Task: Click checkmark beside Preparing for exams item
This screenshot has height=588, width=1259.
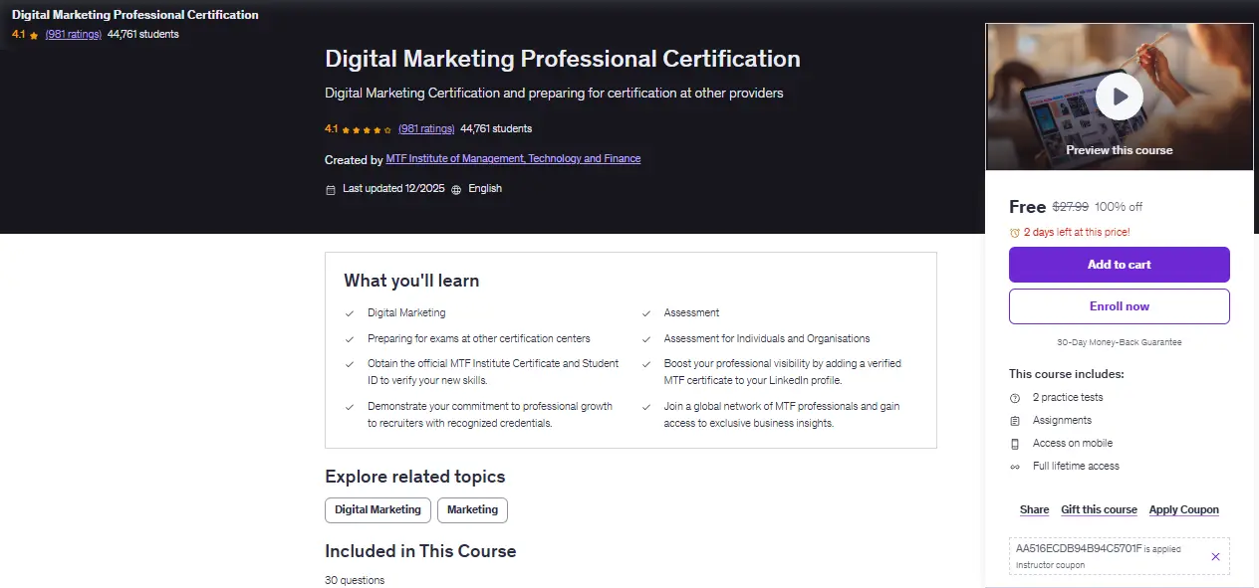Action: coord(350,339)
